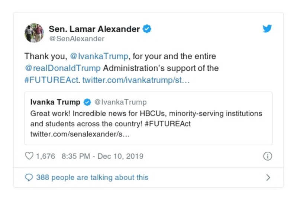The height and width of the screenshot is (200, 297).
Task: Click the @SenAlexander handle
Action: (77, 39)
